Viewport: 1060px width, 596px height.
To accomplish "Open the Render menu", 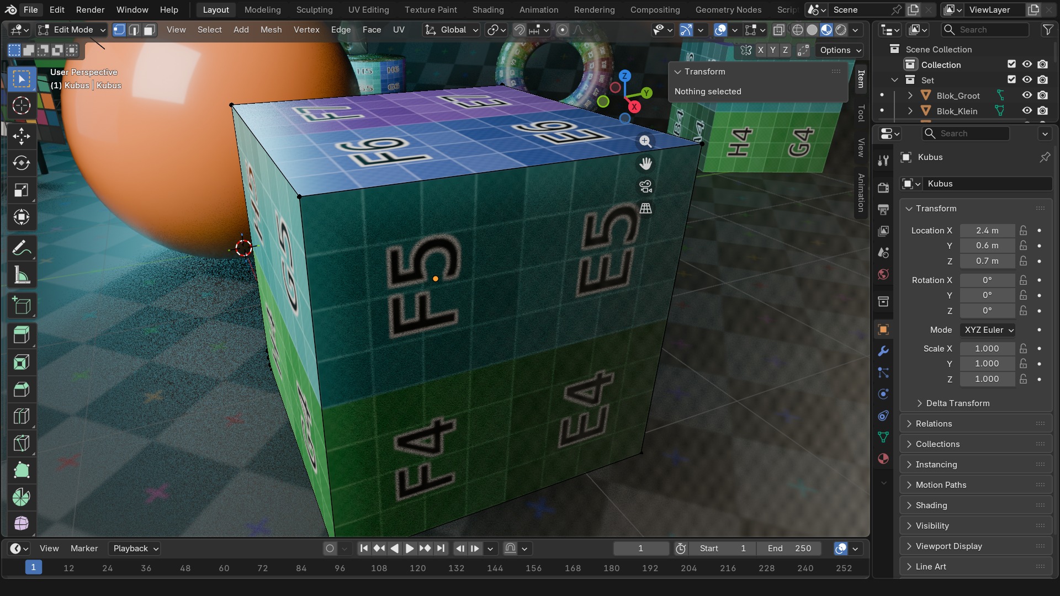I will click(90, 9).
